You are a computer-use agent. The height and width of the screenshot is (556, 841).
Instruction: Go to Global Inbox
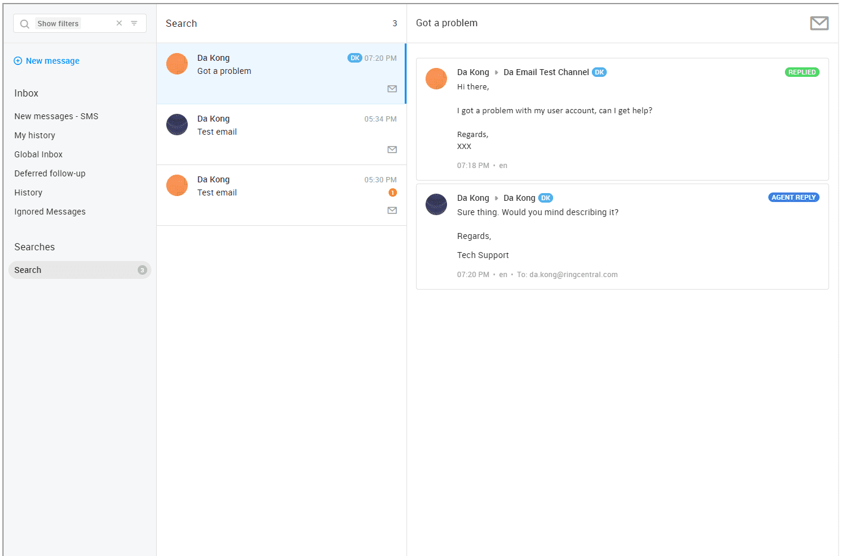[38, 154]
